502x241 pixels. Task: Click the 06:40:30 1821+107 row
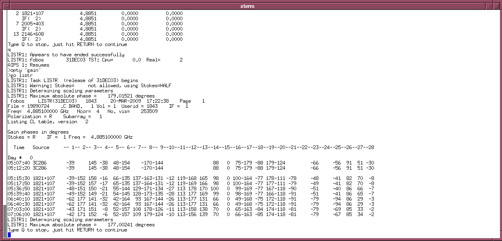click(191, 204)
